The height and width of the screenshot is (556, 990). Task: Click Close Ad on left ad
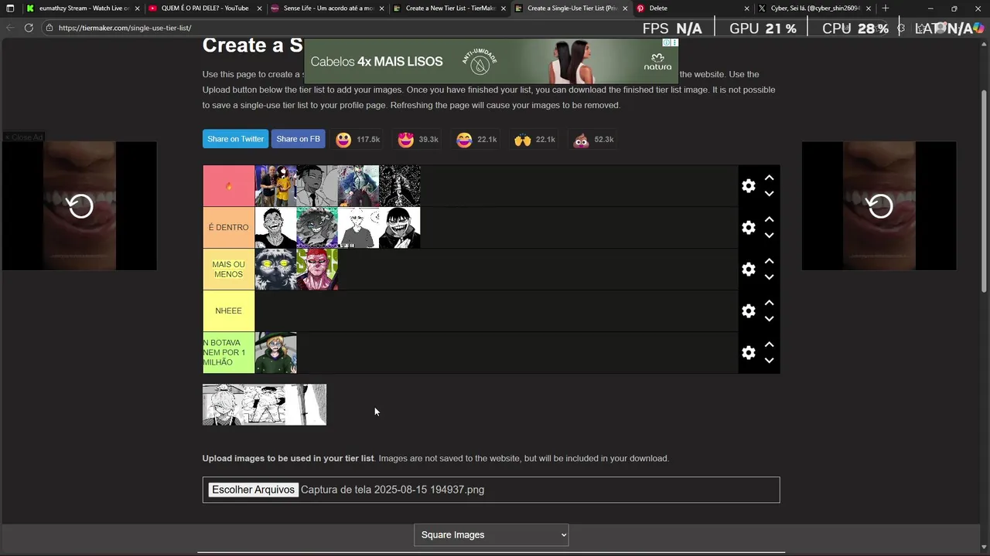(24, 137)
